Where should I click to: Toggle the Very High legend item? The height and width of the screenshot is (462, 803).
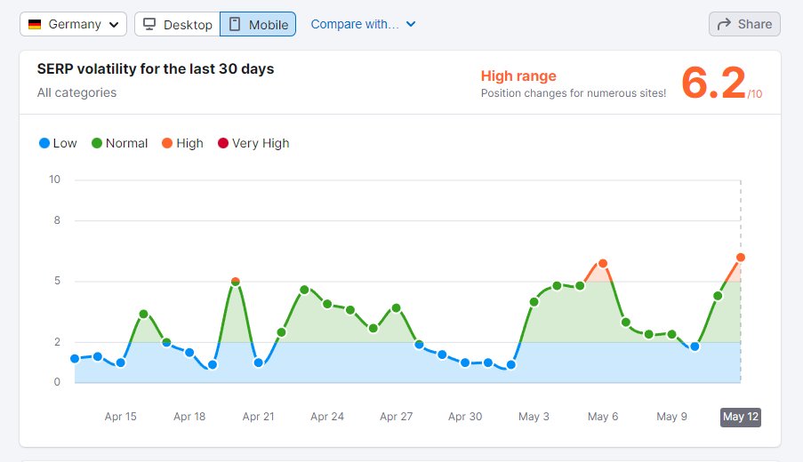(253, 143)
